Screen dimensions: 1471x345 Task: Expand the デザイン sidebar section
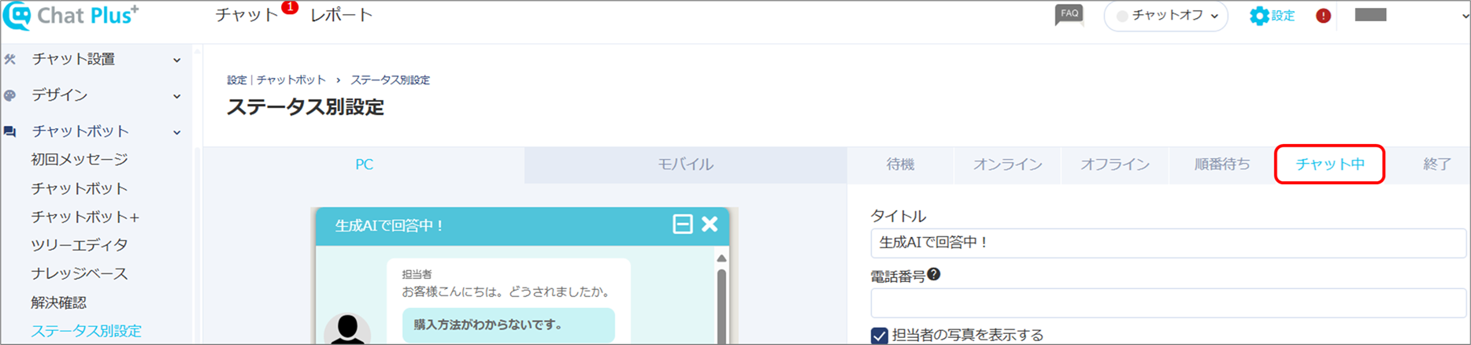[177, 96]
